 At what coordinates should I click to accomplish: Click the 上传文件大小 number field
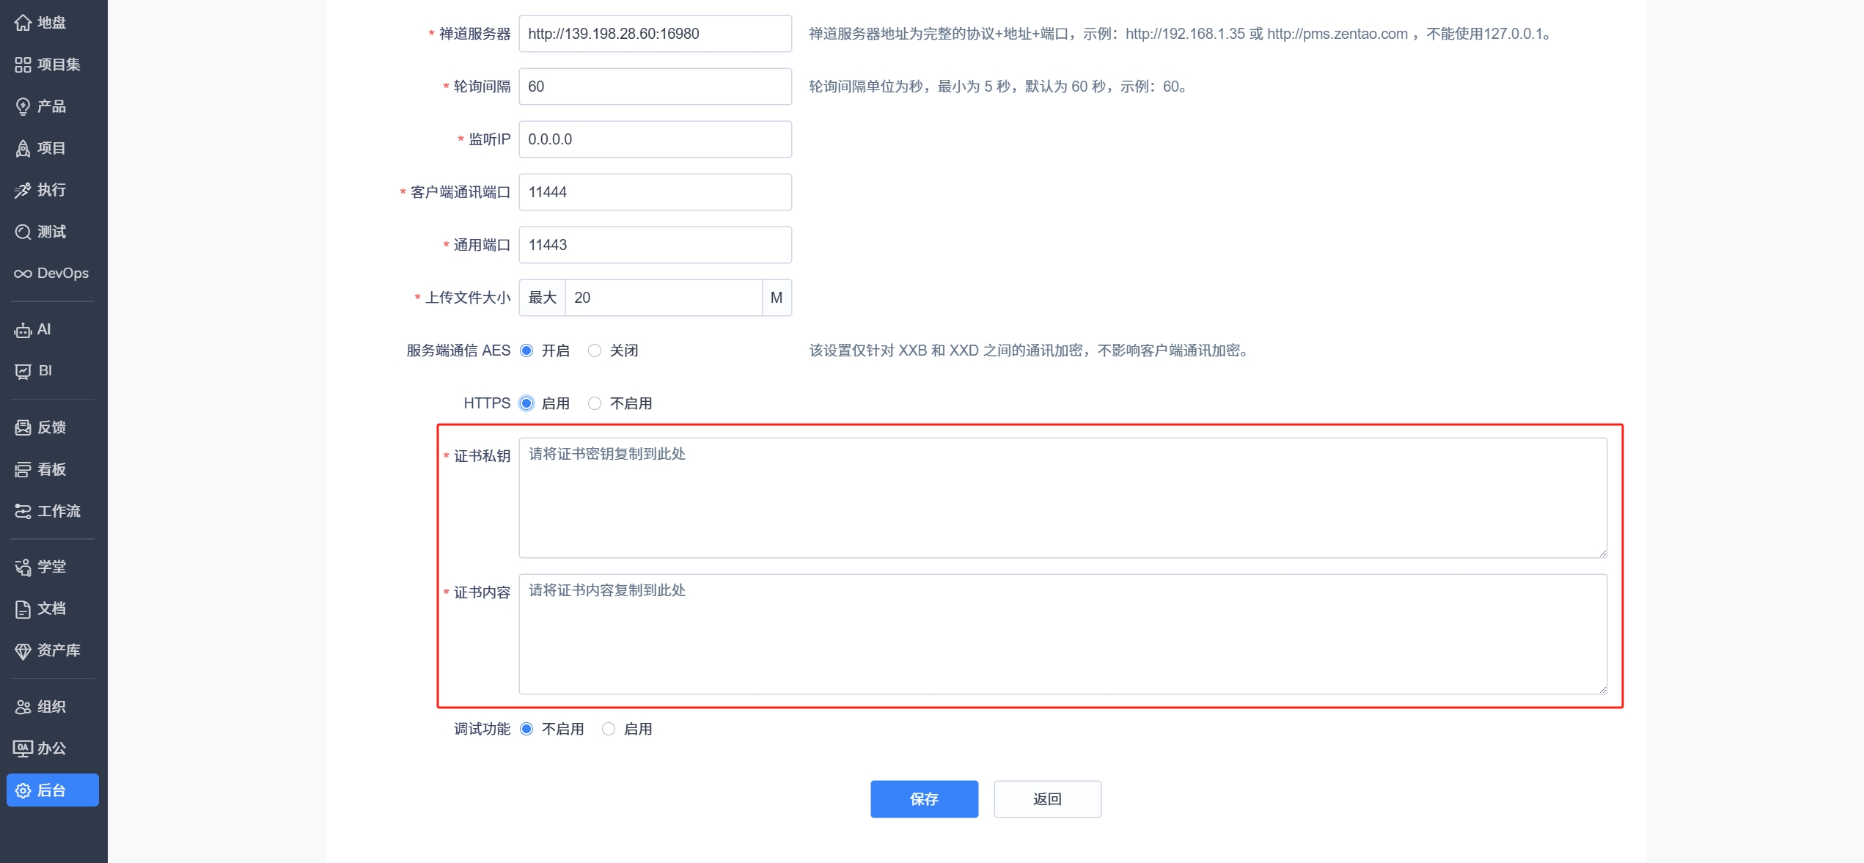(663, 298)
